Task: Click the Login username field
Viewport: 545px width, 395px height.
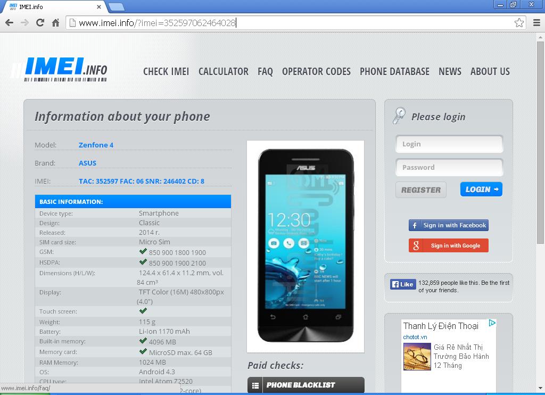Action: pyautogui.click(x=449, y=144)
